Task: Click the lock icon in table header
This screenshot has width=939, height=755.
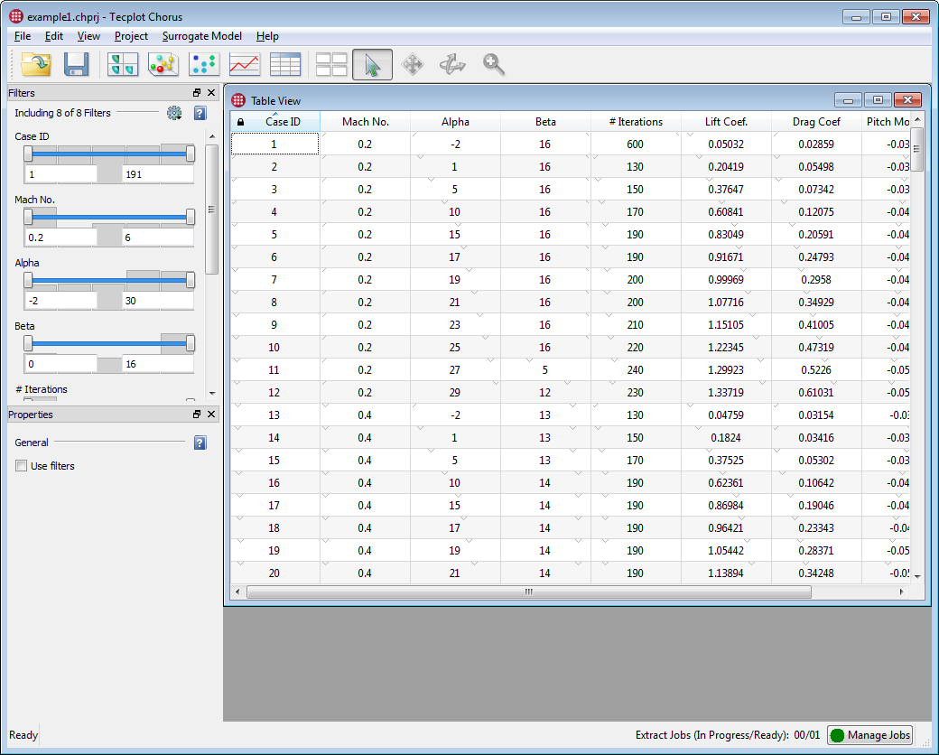Action: pyautogui.click(x=240, y=122)
